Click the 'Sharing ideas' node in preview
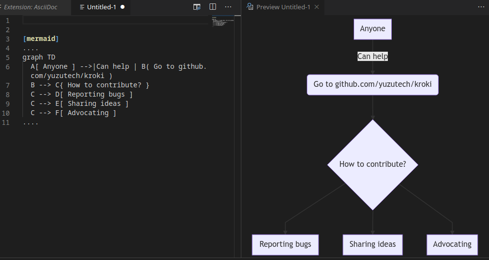Screen dimensions: 489x260 373,245
